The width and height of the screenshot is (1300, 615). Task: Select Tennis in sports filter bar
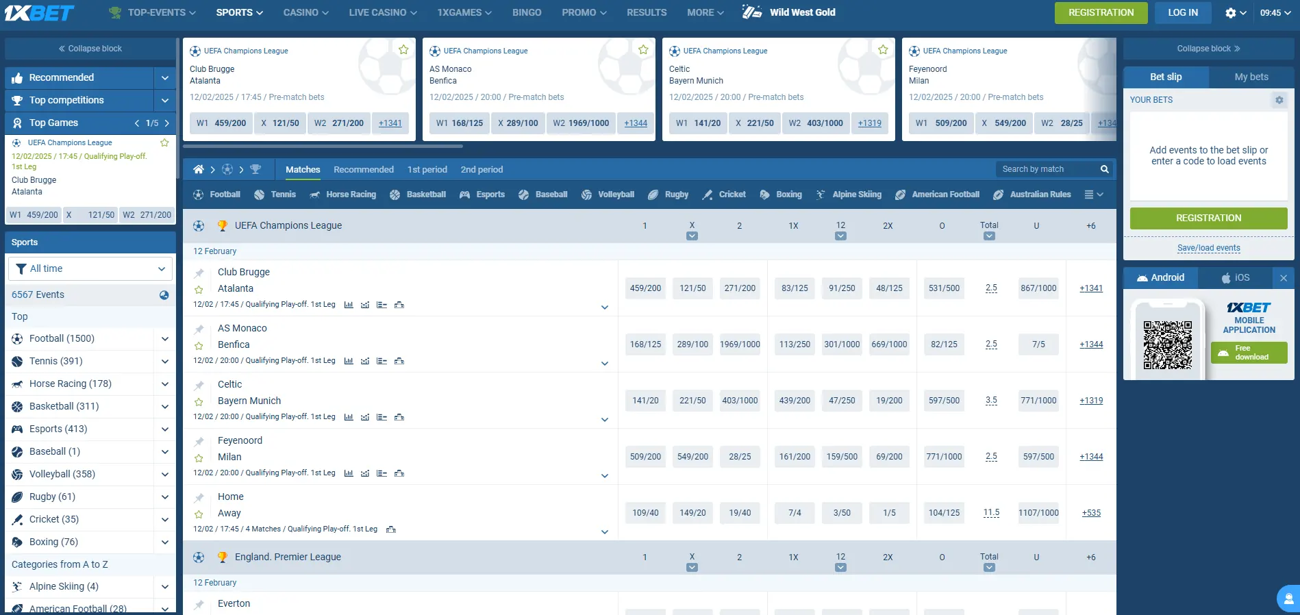click(x=275, y=194)
